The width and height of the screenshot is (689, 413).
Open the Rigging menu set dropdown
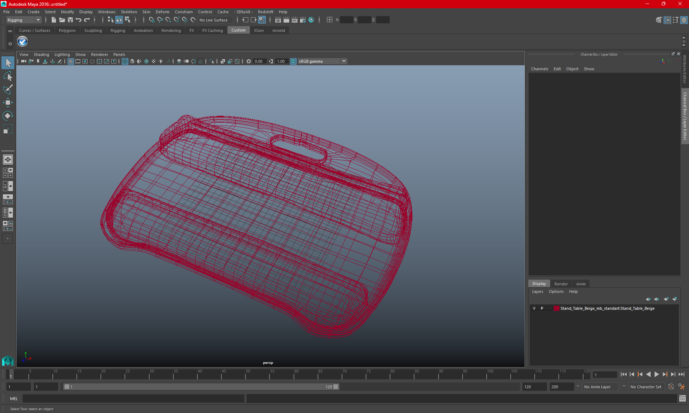tap(24, 20)
